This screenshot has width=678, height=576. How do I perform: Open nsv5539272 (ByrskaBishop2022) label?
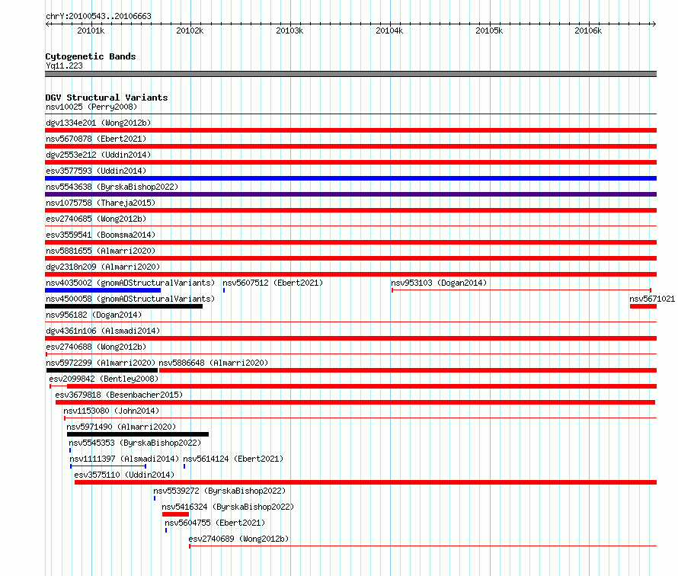click(x=219, y=491)
